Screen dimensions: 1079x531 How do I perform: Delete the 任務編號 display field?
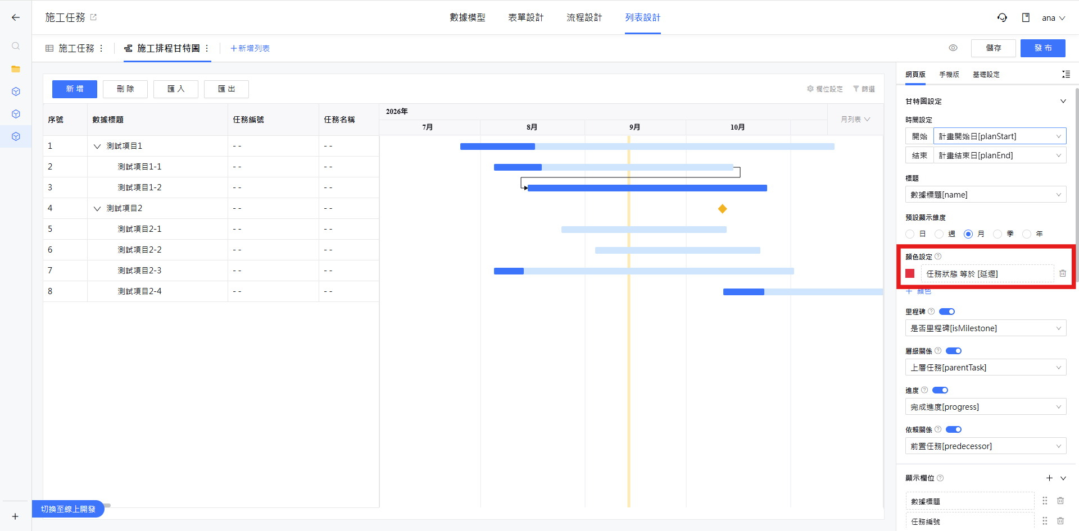click(x=1060, y=521)
